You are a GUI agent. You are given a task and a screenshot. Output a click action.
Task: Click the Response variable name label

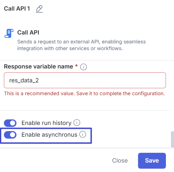(39, 67)
